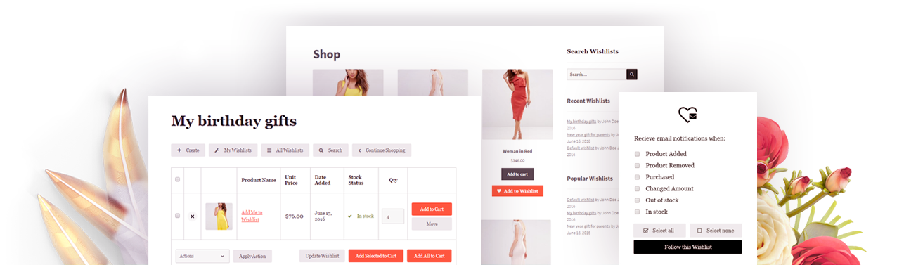Viewport: 904px width, 265px height.
Task: Tick the checkbox in Add Me to Wishlist row
Action: pos(177,216)
